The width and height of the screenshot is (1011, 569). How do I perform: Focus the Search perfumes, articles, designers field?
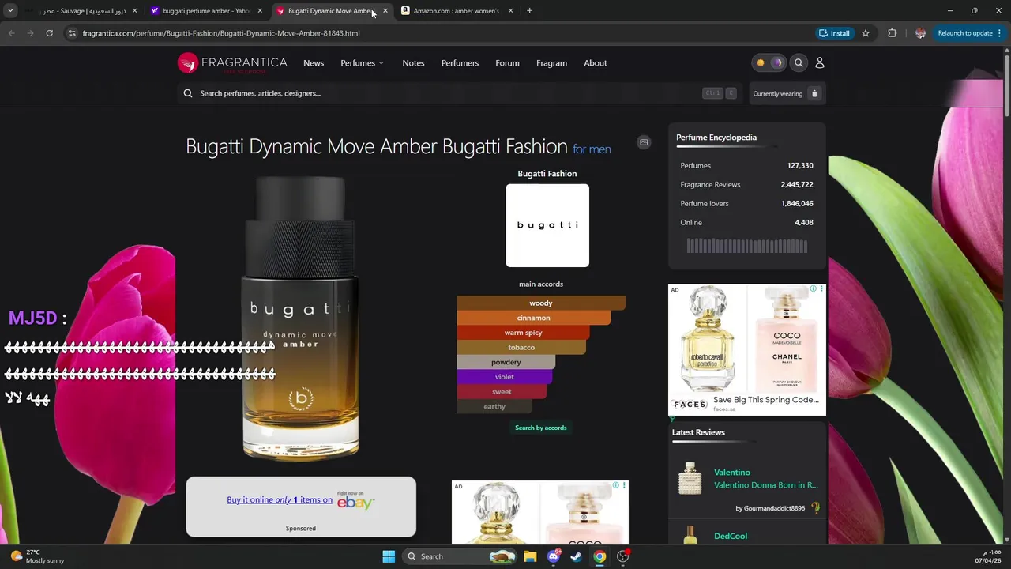click(x=458, y=93)
